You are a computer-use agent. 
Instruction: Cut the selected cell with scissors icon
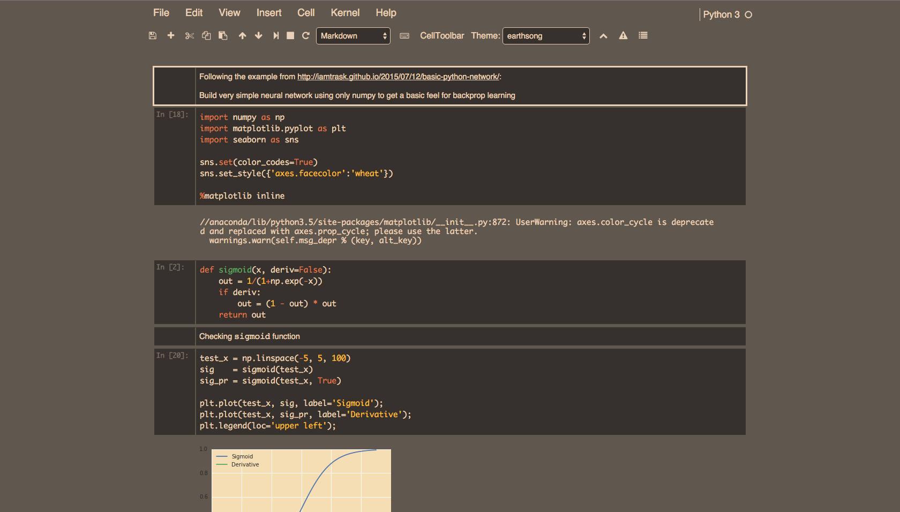pos(190,35)
